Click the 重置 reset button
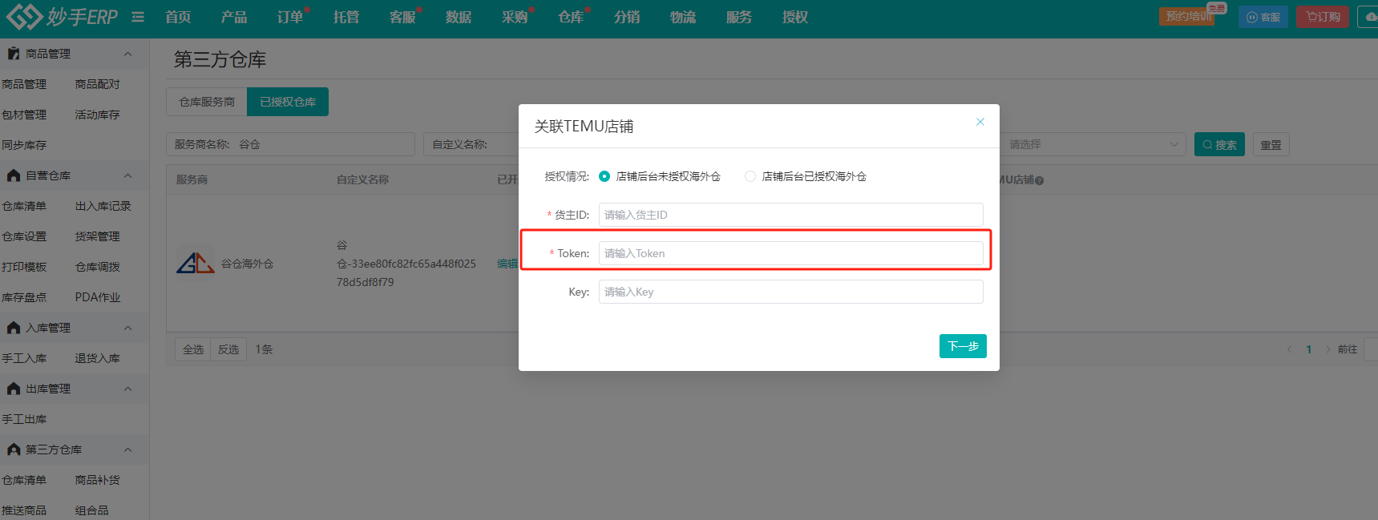Image resolution: width=1378 pixels, height=520 pixels. [1271, 144]
